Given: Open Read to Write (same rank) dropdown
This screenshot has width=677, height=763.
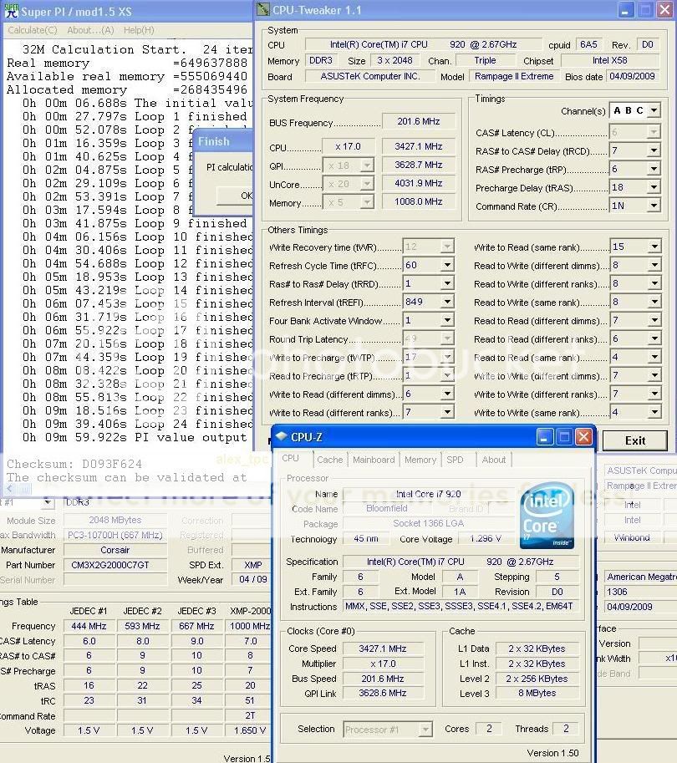Looking at the screenshot, I should click(654, 303).
